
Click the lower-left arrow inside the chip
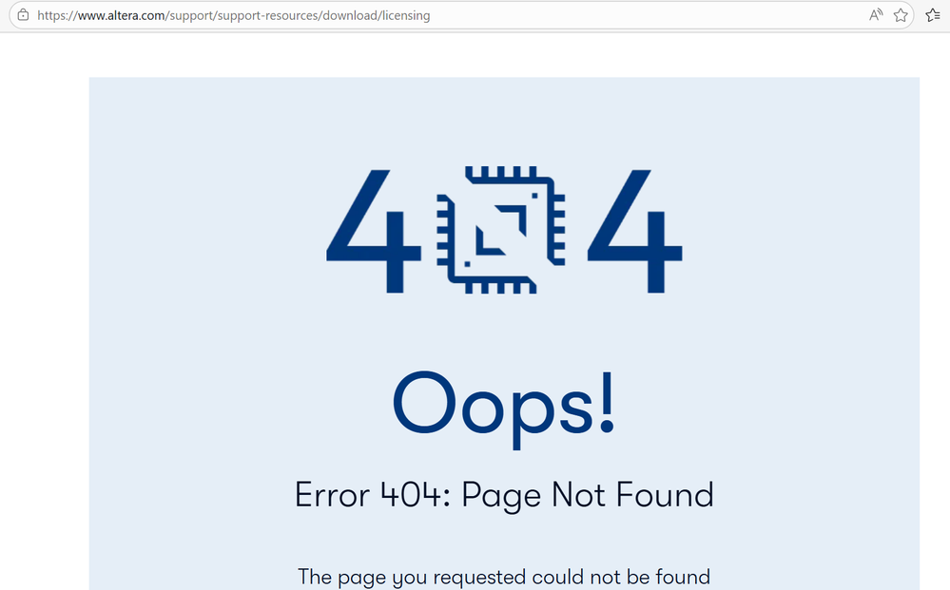(x=491, y=240)
